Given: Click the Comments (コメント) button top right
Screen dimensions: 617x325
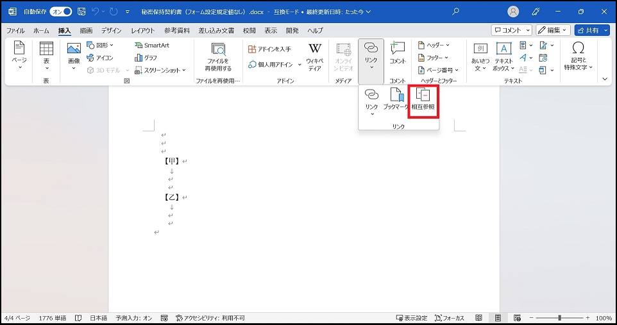Looking at the screenshot, I should coord(512,30).
